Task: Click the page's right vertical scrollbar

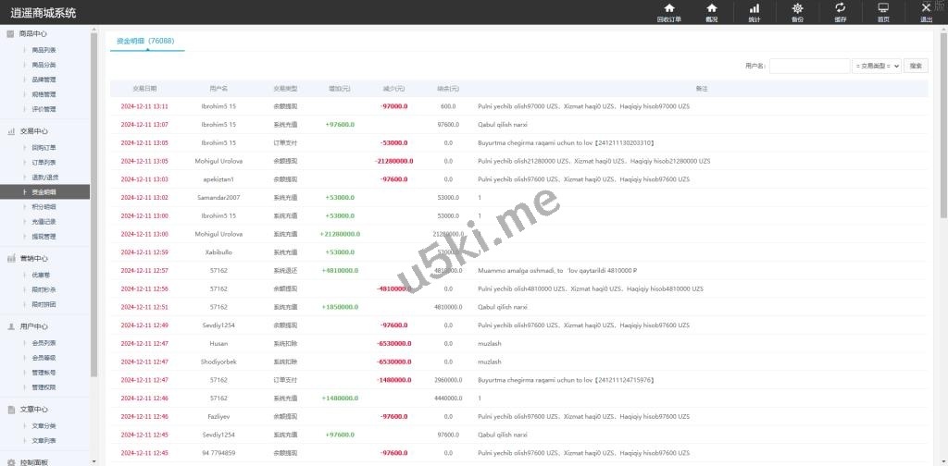Action: click(942, 139)
